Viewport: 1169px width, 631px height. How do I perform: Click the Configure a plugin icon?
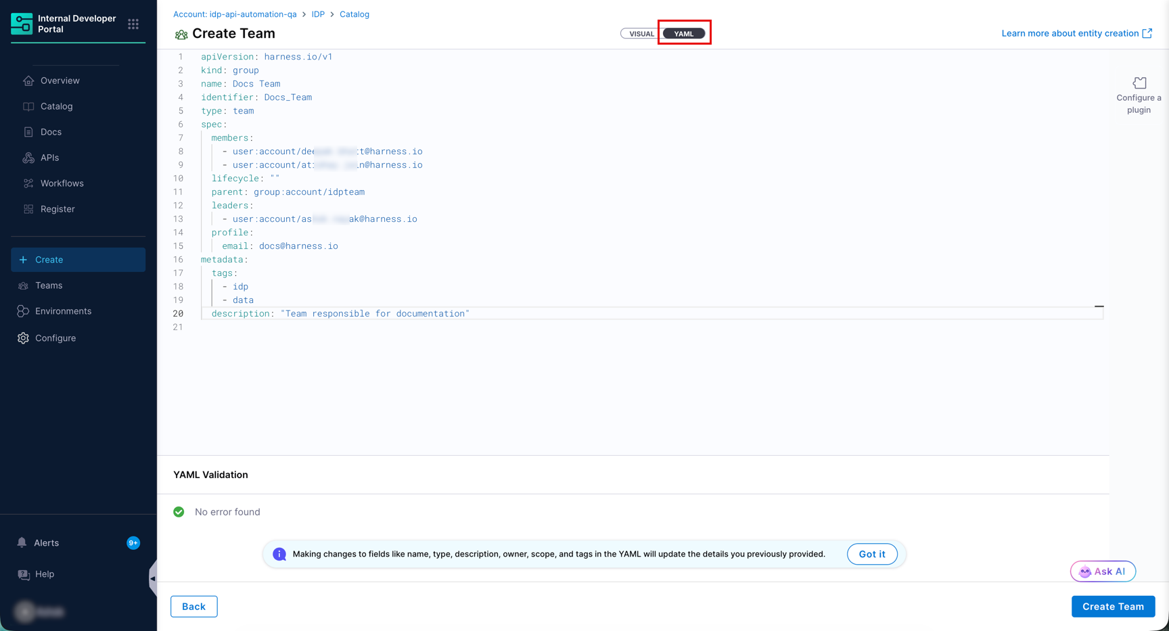click(x=1140, y=83)
